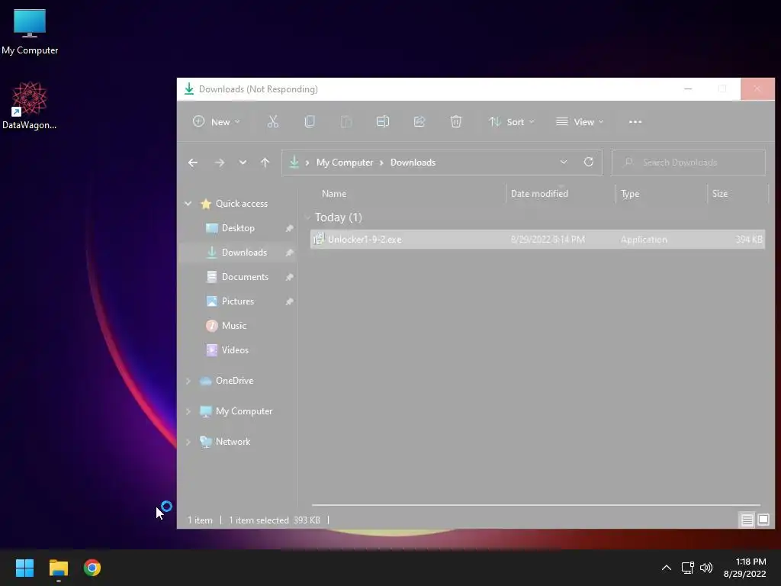Image resolution: width=781 pixels, height=586 pixels.
Task: Click the horizontal scrollbar in file list
Action: (535, 505)
